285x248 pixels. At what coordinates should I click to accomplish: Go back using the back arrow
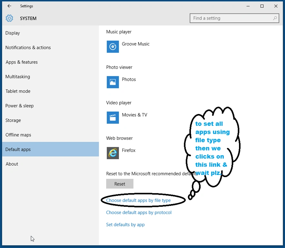[x=9, y=6]
